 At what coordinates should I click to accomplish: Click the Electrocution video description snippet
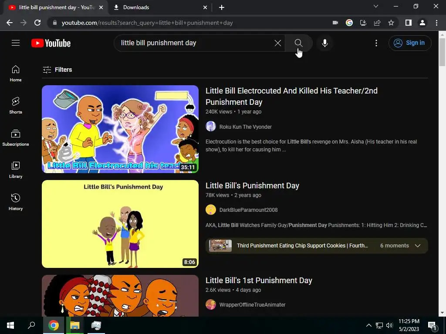click(311, 145)
